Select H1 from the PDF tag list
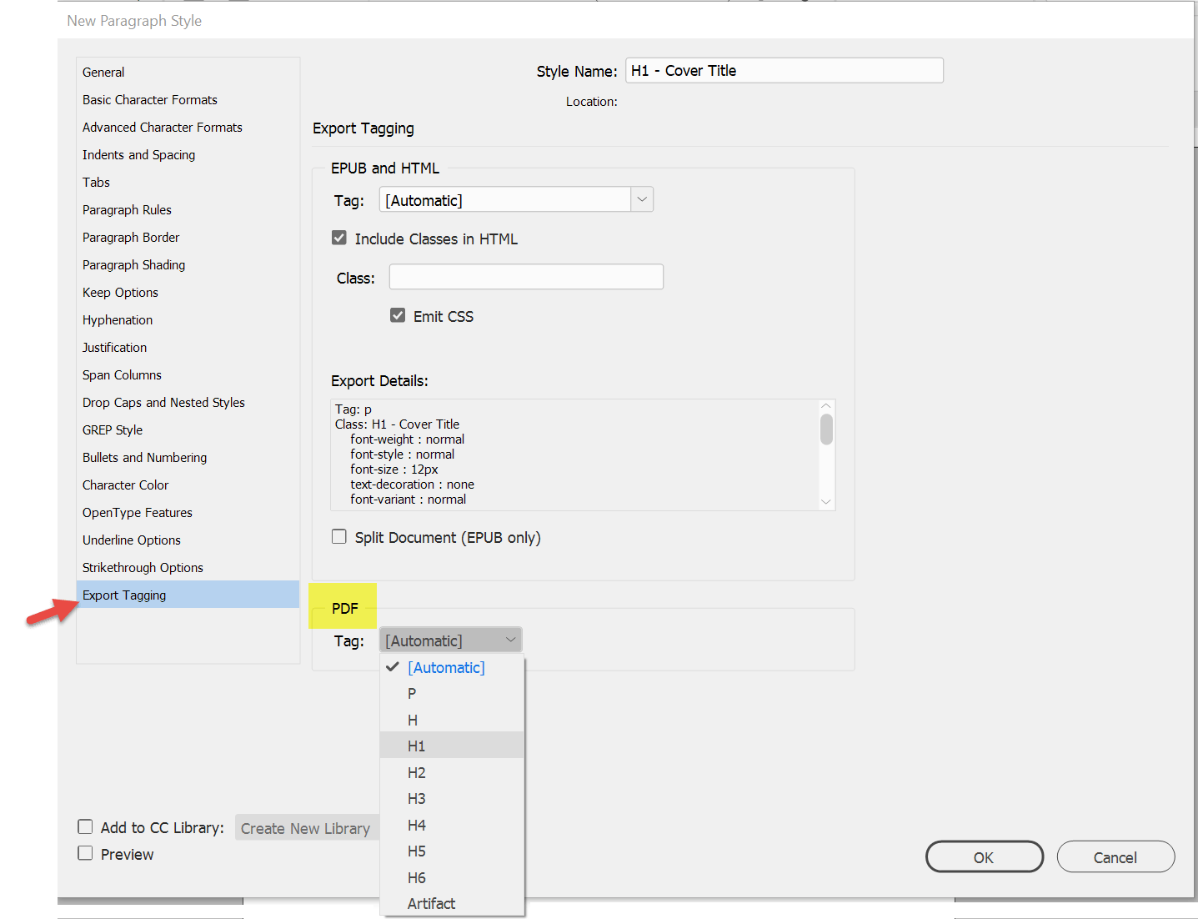This screenshot has height=919, width=1198. click(417, 745)
